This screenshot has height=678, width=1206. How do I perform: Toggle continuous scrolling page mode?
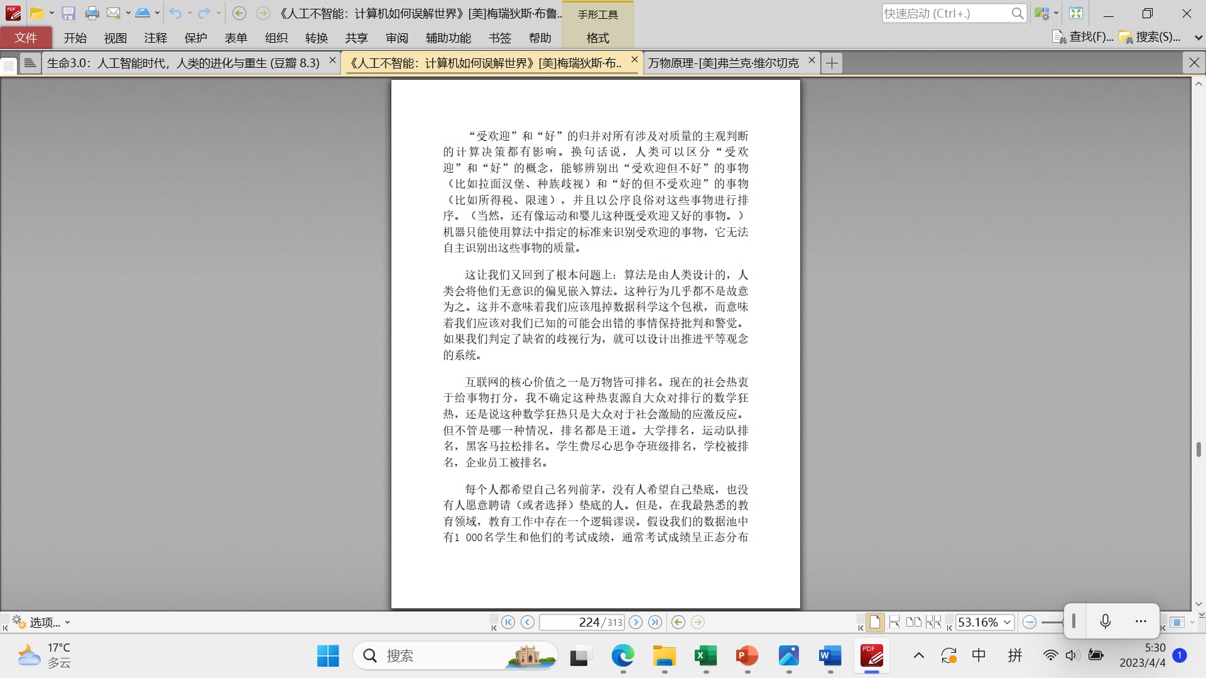[894, 622]
